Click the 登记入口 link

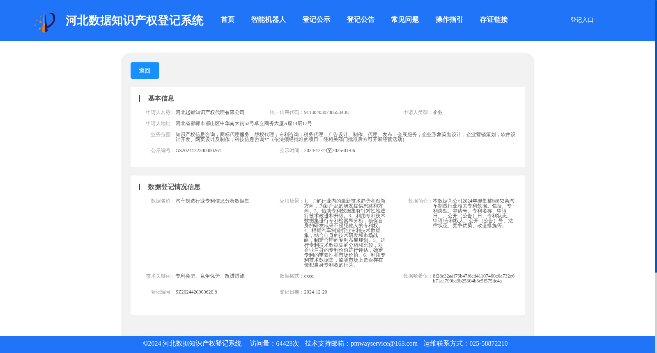pyautogui.click(x=582, y=20)
